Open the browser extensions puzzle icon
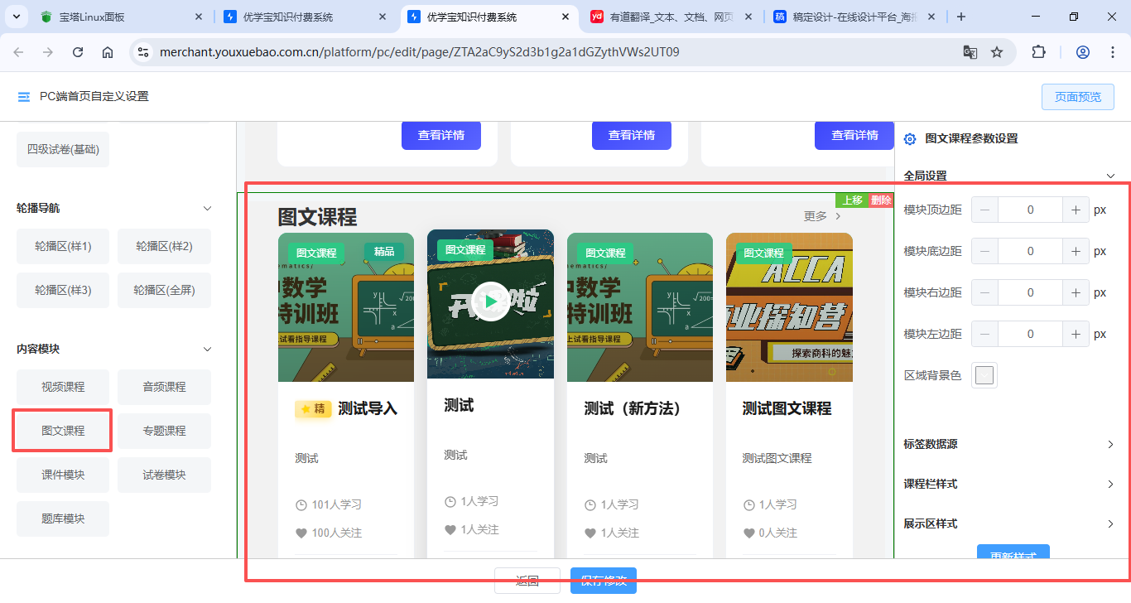This screenshot has width=1131, height=603. (x=1038, y=52)
